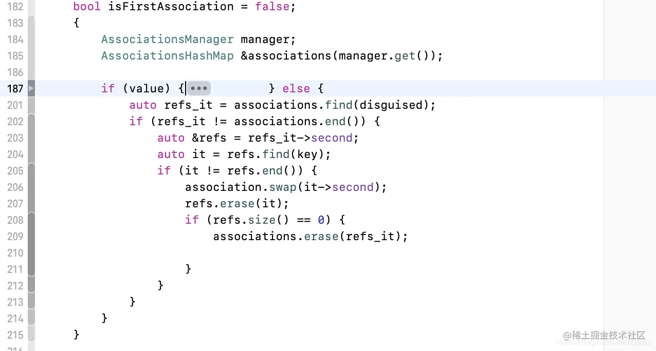
Task: Click line number 185 in the gutter
Action: pyautogui.click(x=15, y=56)
